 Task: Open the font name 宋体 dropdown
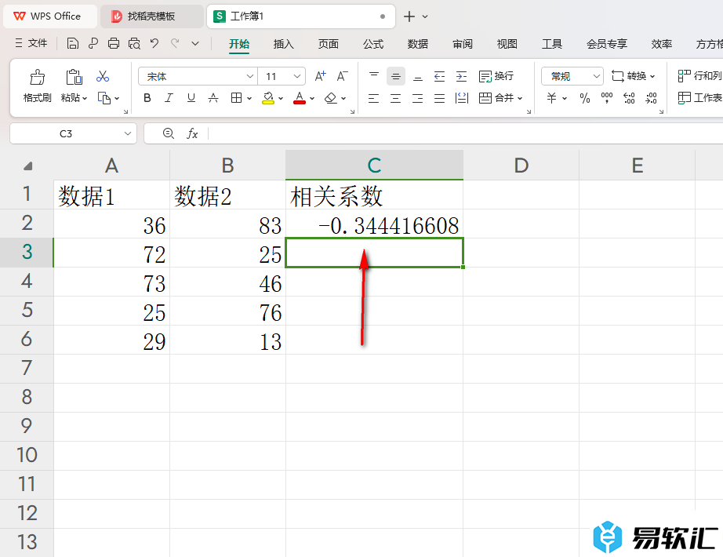250,76
